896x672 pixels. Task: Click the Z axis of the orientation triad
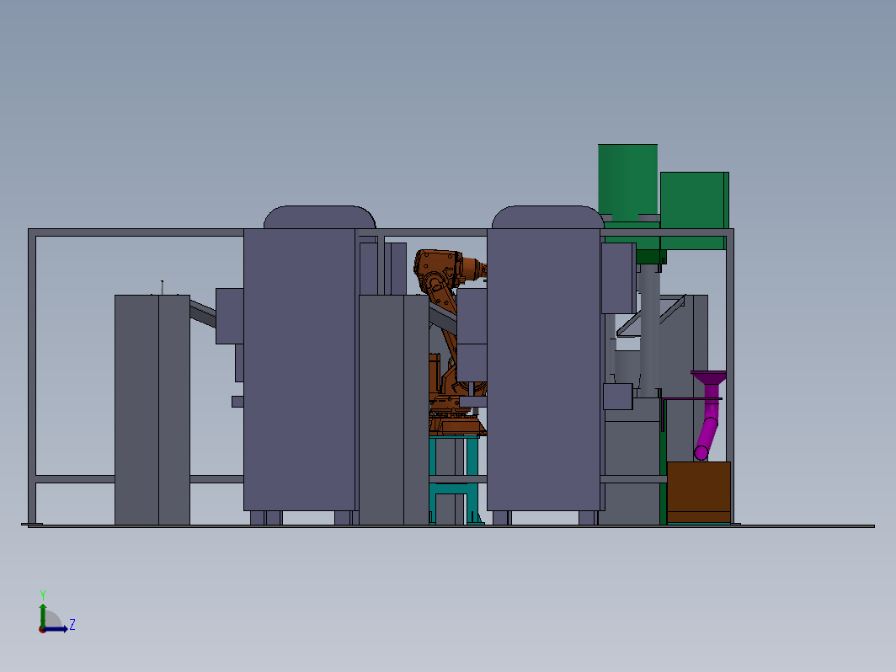[x=57, y=628]
